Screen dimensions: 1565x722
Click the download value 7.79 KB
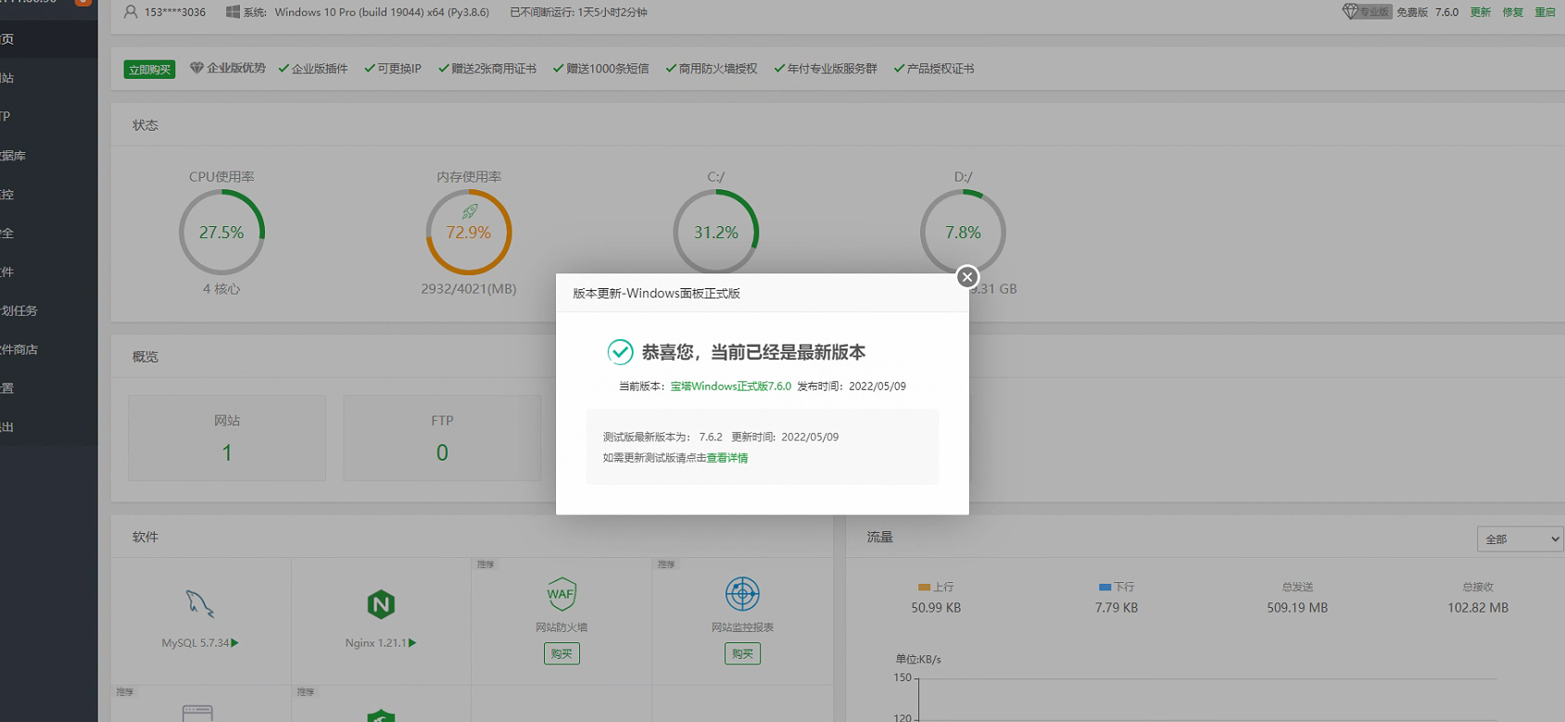(1117, 608)
